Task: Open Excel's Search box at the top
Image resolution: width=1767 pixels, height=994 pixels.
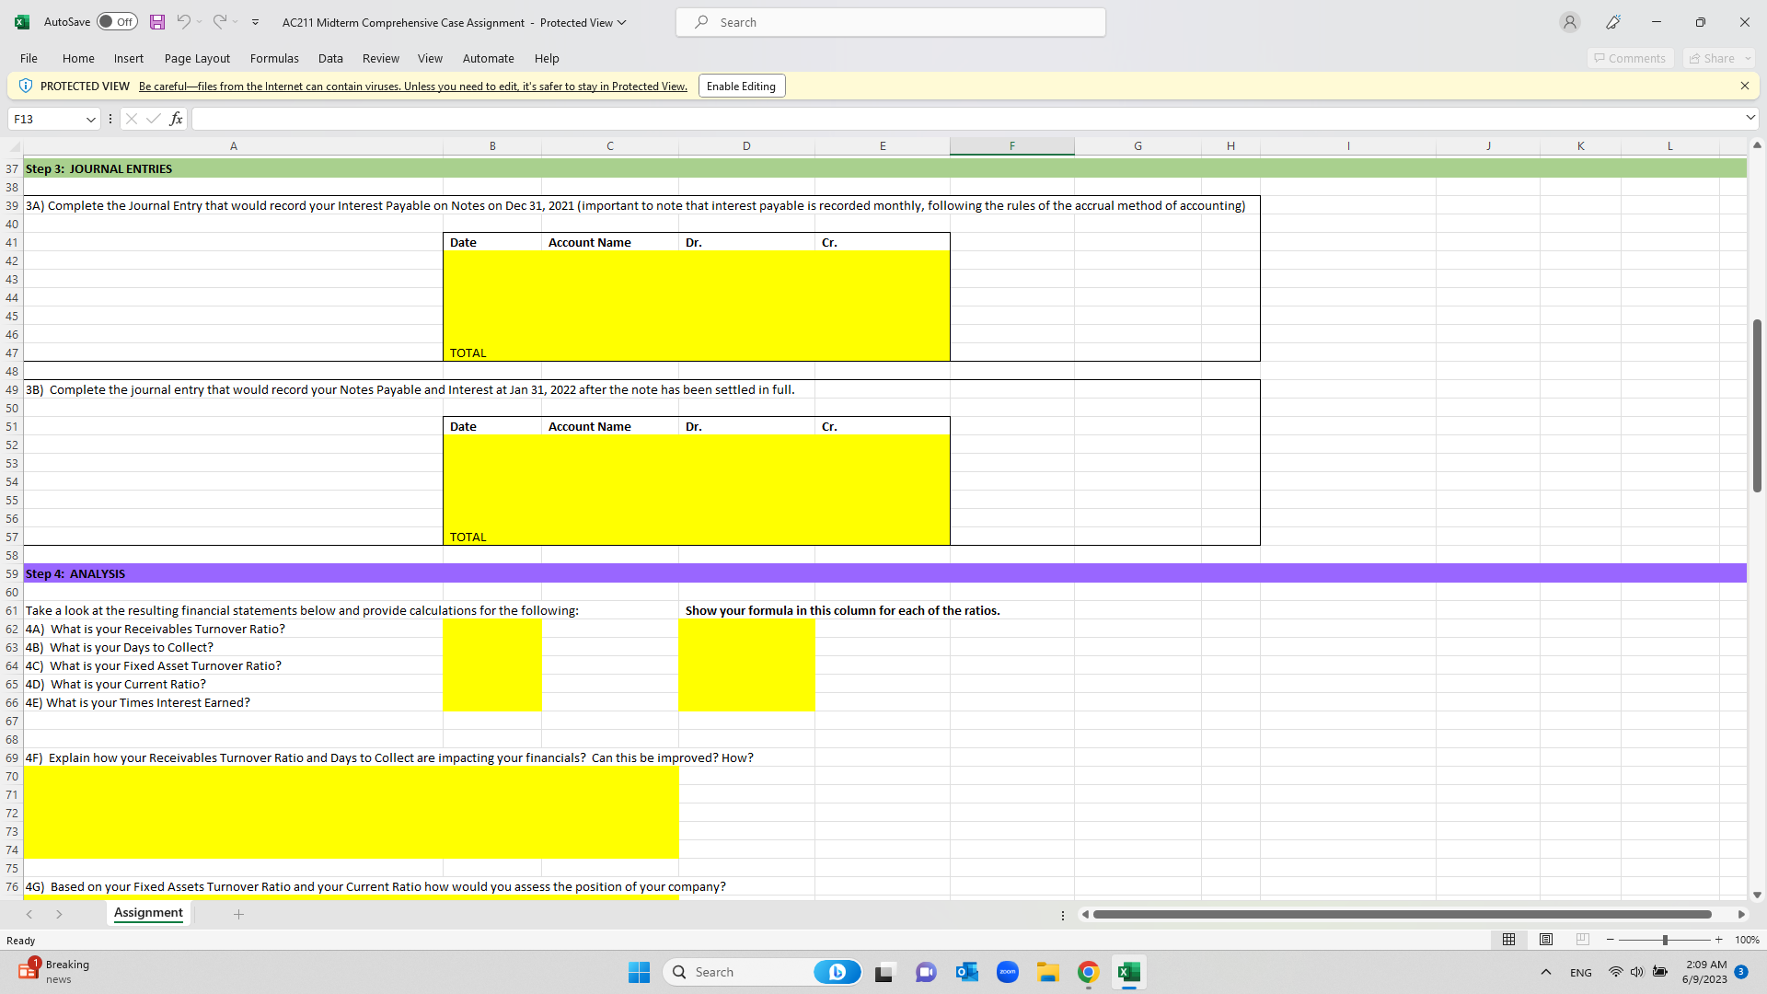Action: [889, 21]
